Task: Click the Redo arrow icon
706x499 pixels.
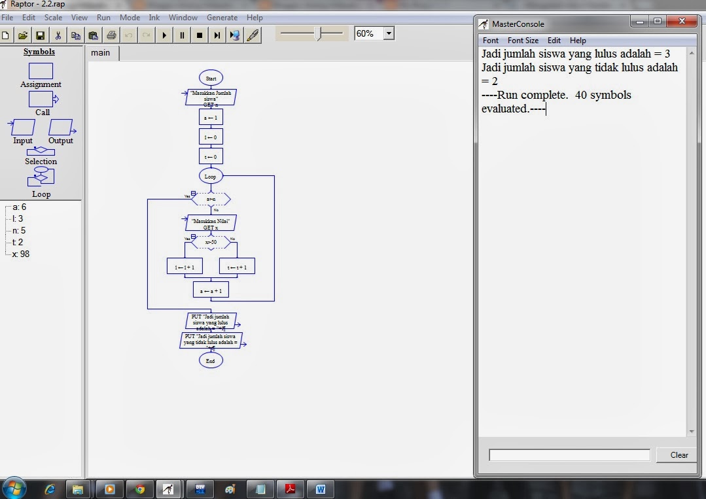Action: [x=147, y=35]
